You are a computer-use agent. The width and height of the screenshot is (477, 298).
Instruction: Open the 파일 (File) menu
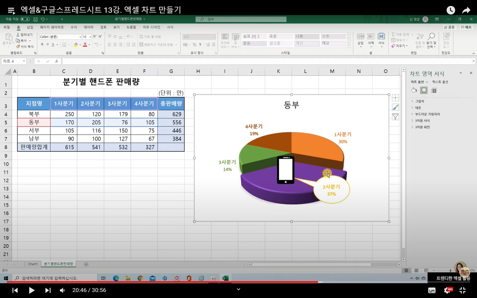tap(7, 27)
